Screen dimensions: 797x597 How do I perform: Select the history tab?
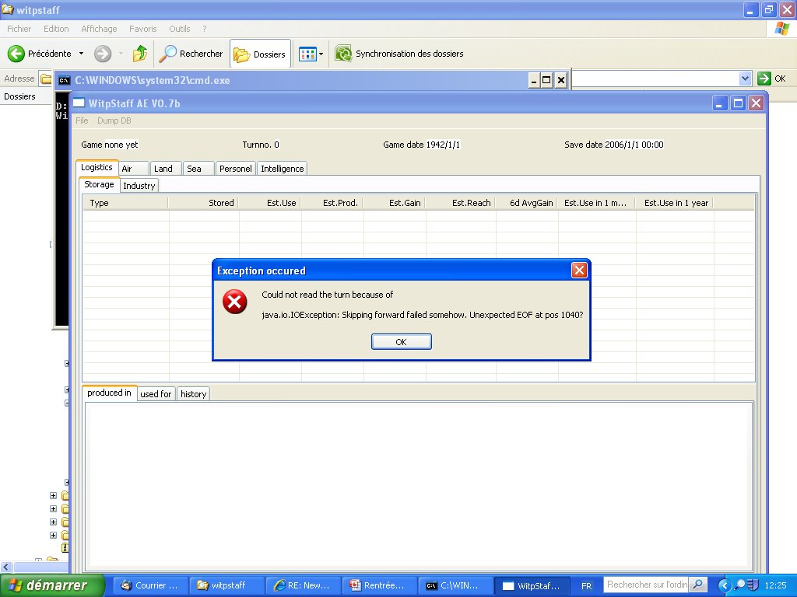[193, 394]
